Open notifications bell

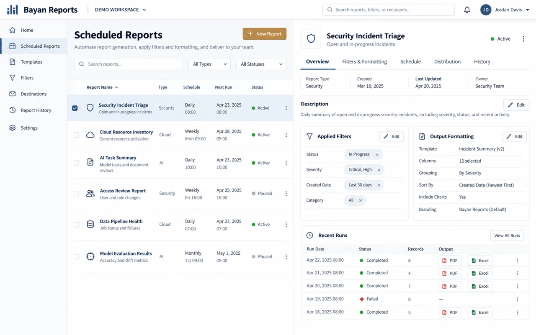point(467,10)
